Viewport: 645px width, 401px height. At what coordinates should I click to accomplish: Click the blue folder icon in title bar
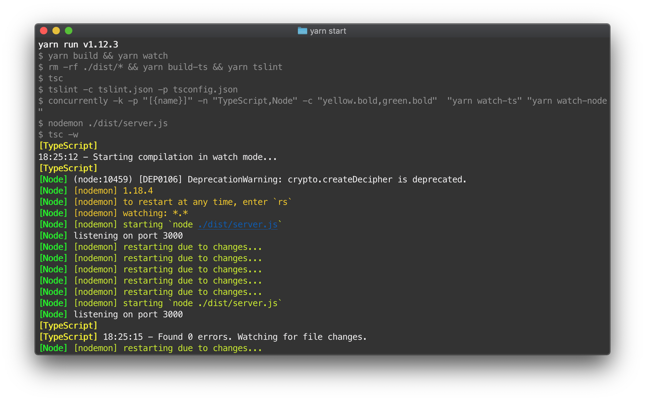coord(302,31)
